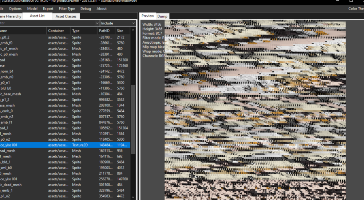Image resolution: width=364 pixels, height=200 pixels.
Task: Switch to the Asset List tab
Action: pos(37,16)
